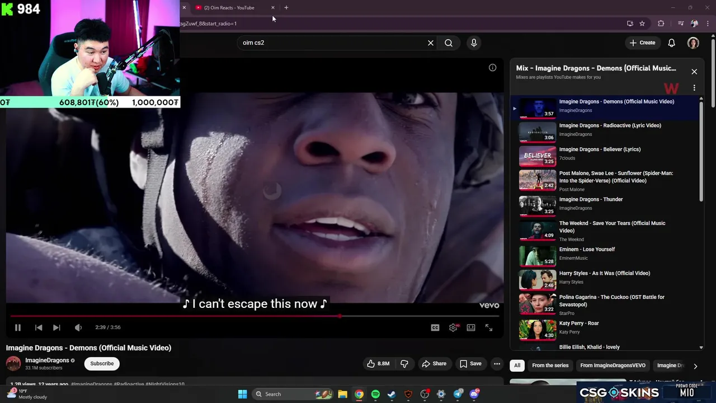Image resolution: width=716 pixels, height=403 pixels.
Task: Open Polina Gagarina - The Cuckoo video
Action: 605,303
